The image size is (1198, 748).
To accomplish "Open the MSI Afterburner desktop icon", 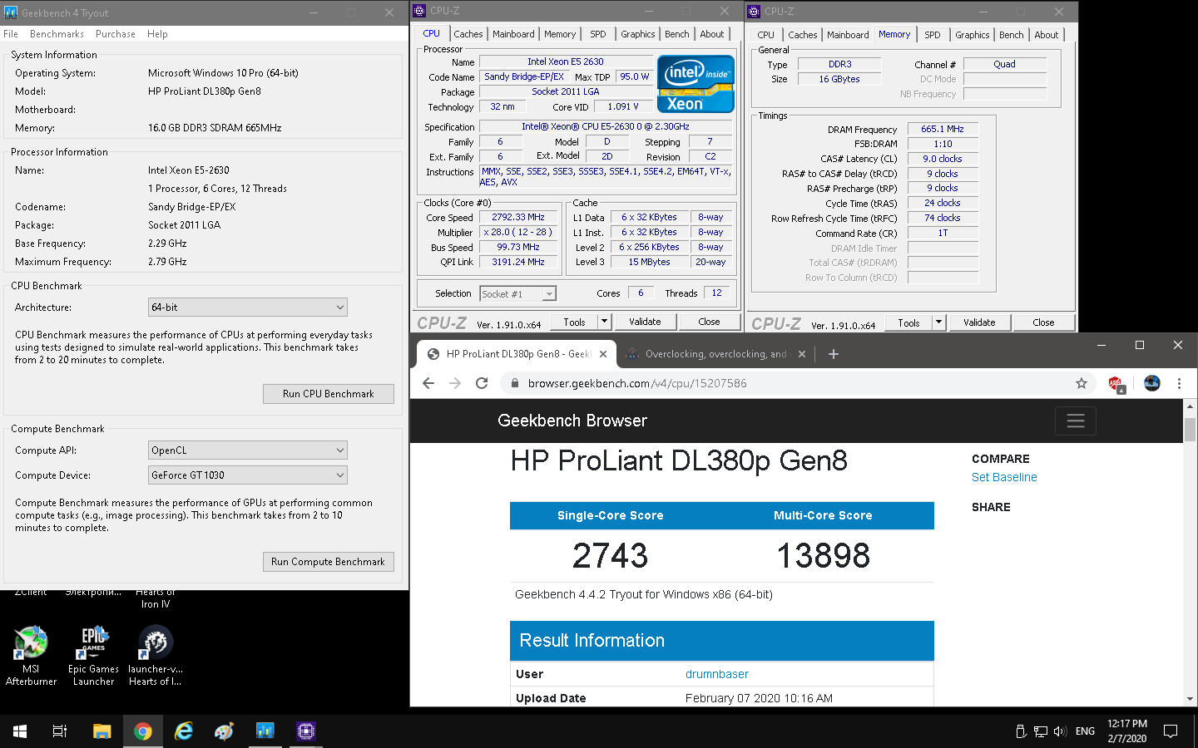I will tap(31, 657).
